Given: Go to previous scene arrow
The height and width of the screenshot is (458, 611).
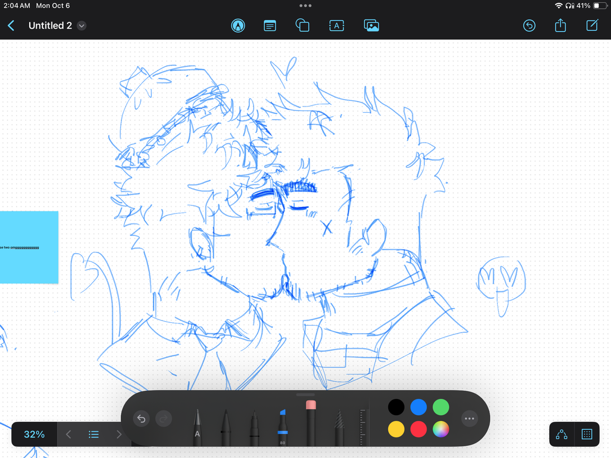Looking at the screenshot, I should coord(69,435).
